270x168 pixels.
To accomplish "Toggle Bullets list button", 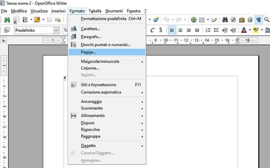I will coord(216,30).
